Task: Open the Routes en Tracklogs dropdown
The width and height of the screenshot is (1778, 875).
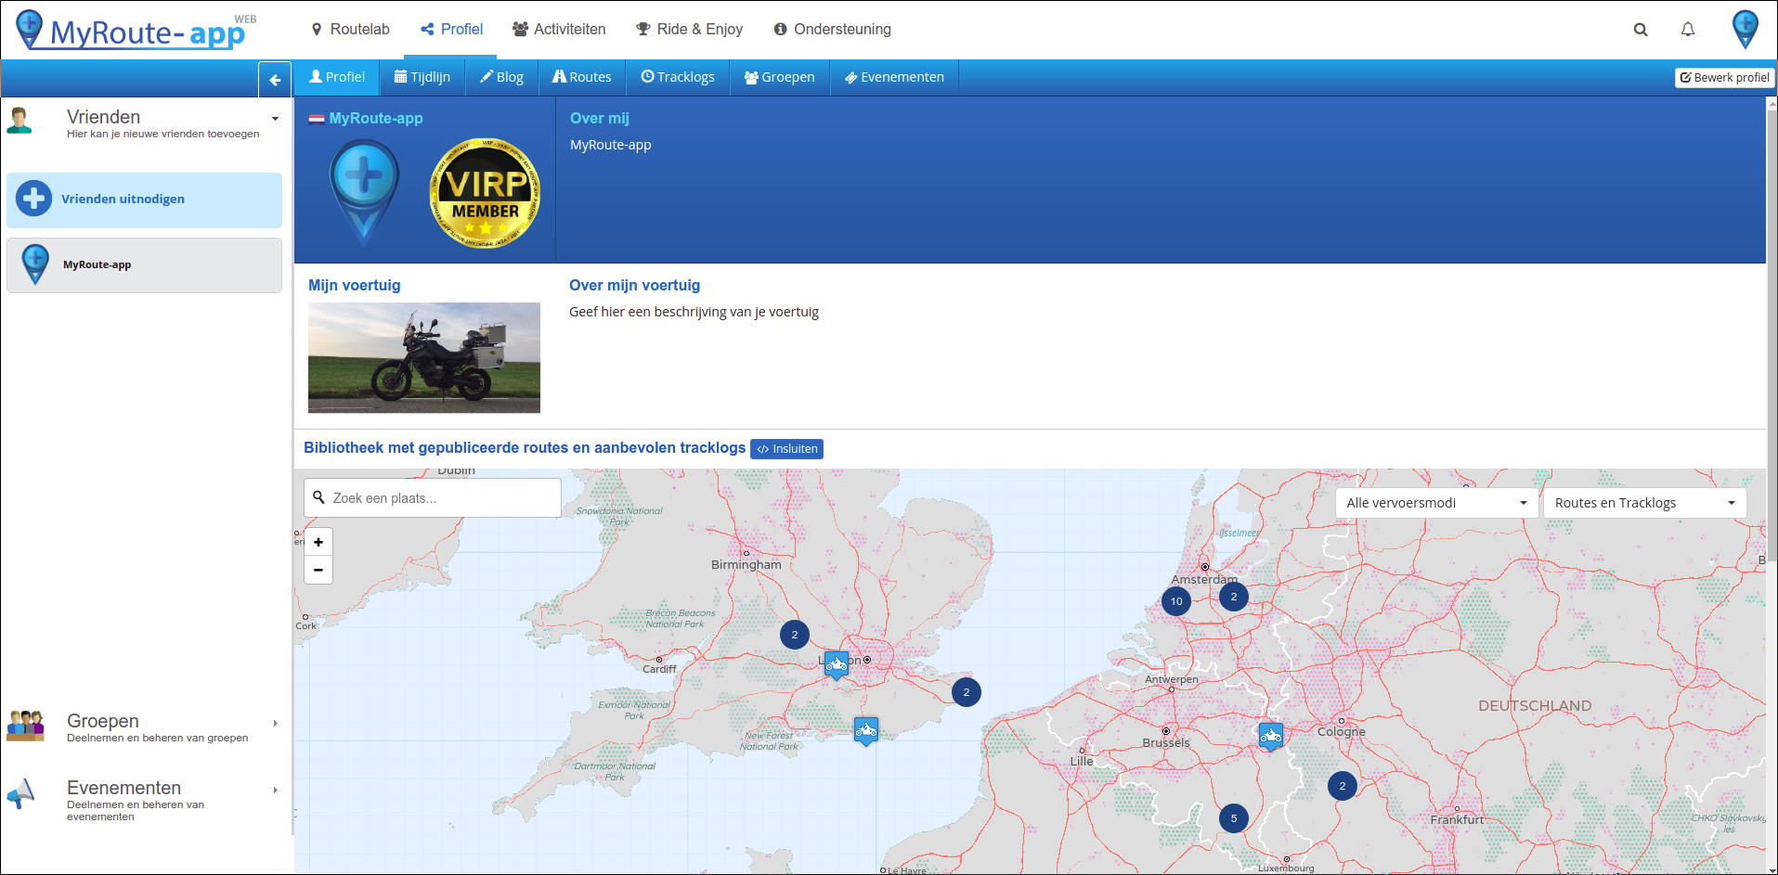Action: click(x=1644, y=503)
